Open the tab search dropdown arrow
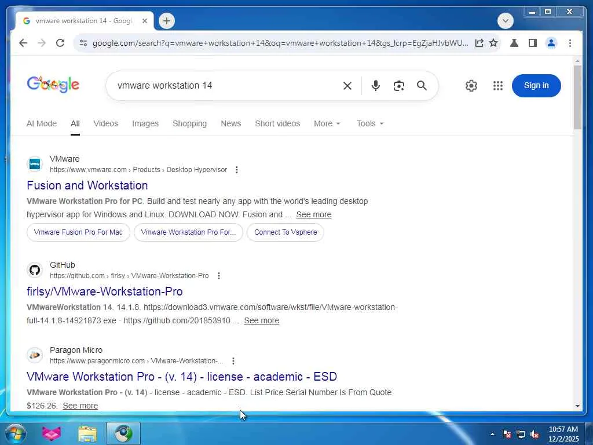The image size is (593, 445). [x=506, y=21]
